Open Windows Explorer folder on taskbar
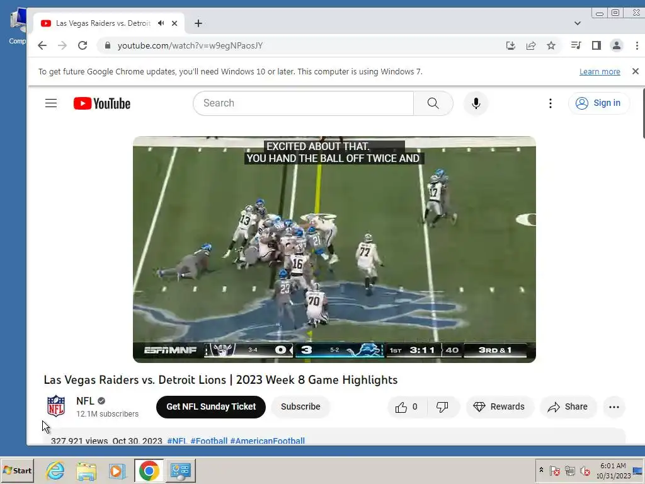The width and height of the screenshot is (645, 484). pyautogui.click(x=86, y=470)
